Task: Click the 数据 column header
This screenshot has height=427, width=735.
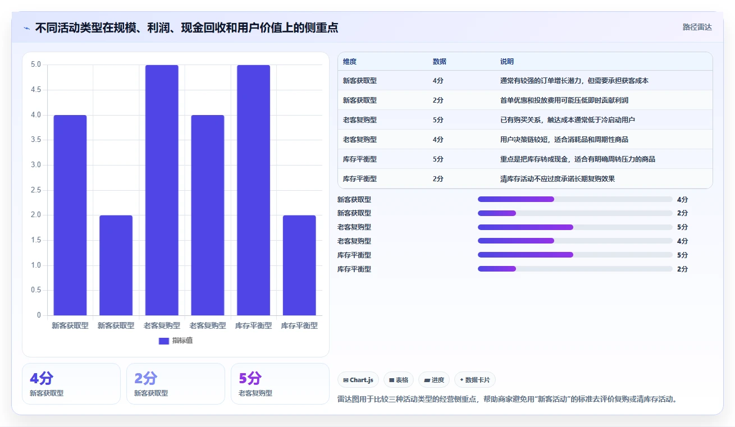Action: pyautogui.click(x=440, y=62)
